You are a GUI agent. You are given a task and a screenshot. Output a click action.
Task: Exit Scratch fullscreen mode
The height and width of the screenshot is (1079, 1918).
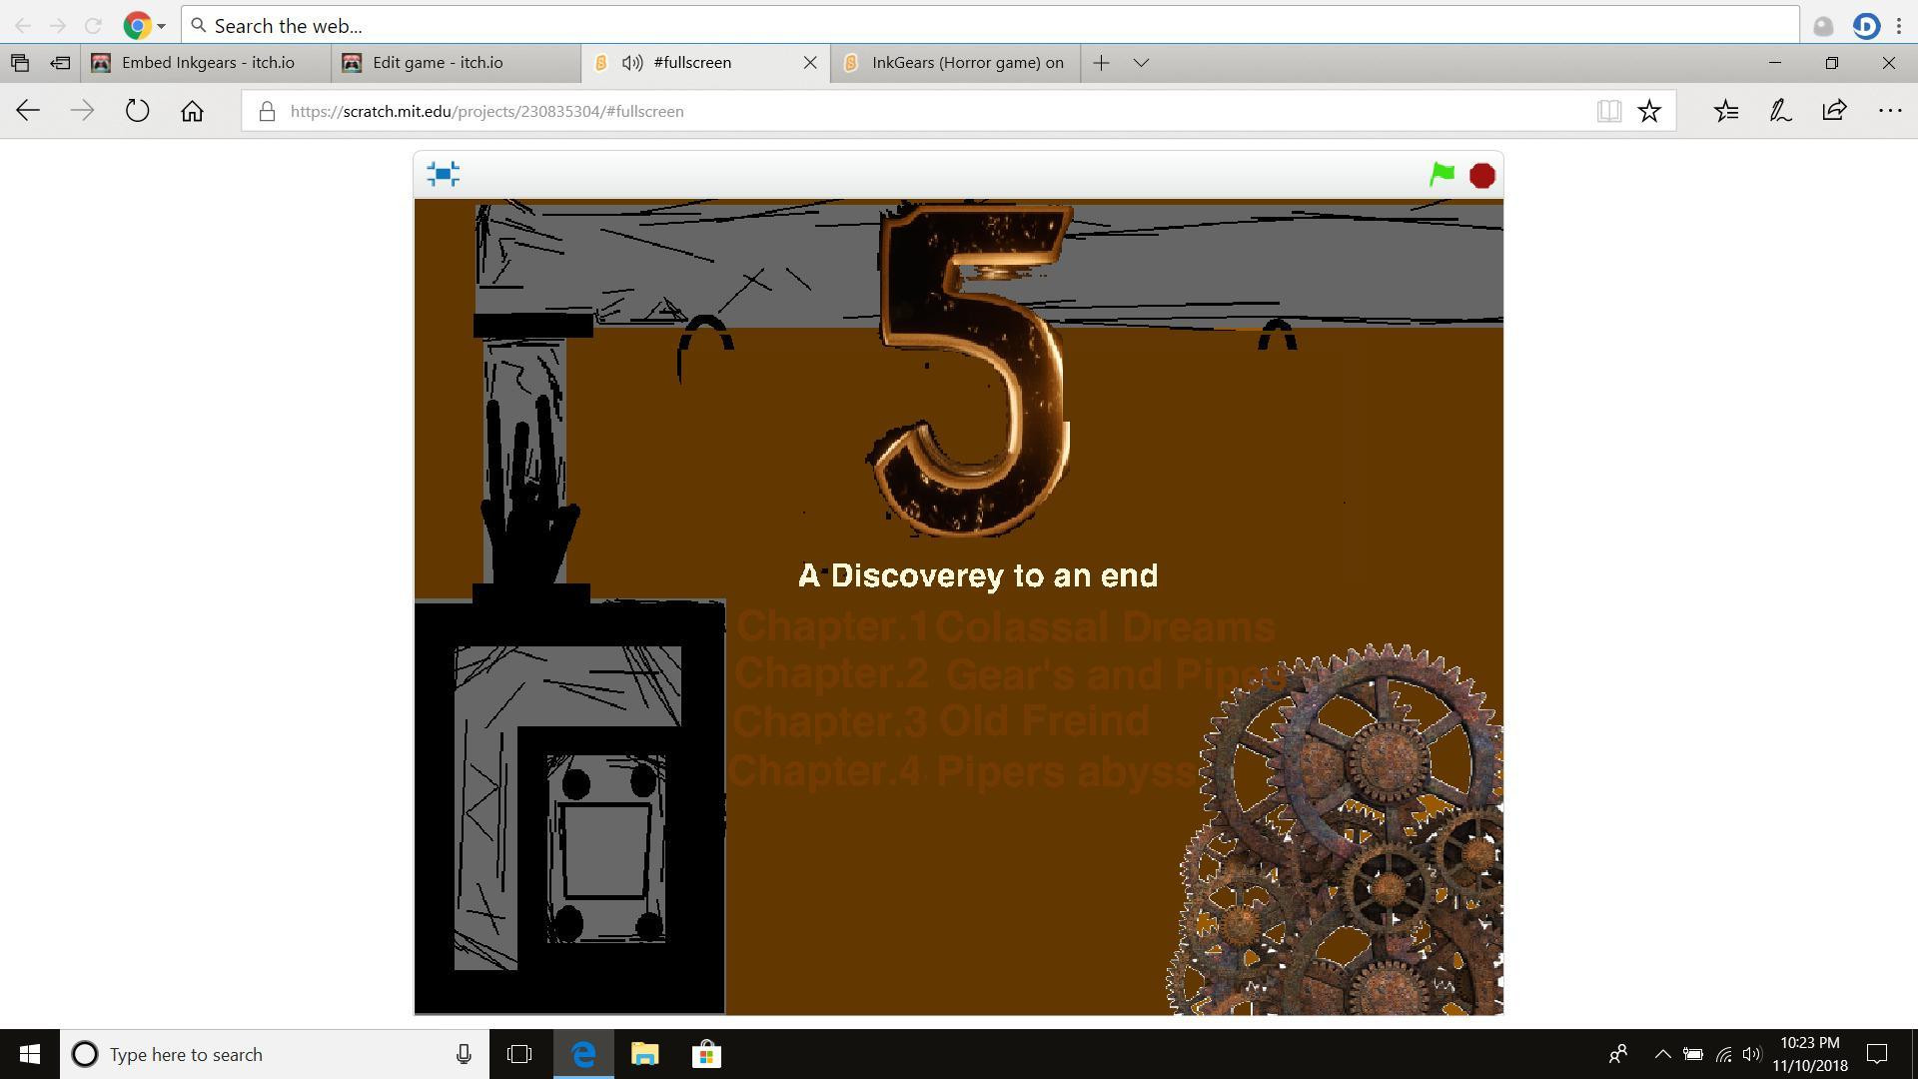click(443, 174)
